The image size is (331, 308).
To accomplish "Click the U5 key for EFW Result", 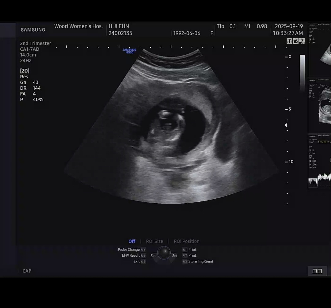I will click(143, 255).
